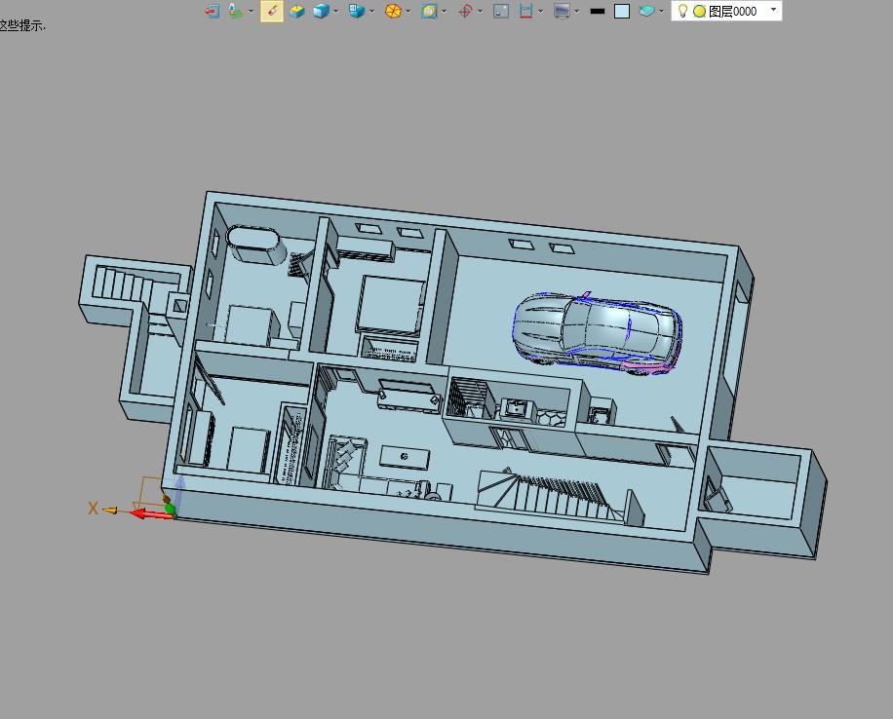Viewport: 893px width, 719px height.
Task: Click the red X-axis arrow of the triad
Action: [151, 514]
